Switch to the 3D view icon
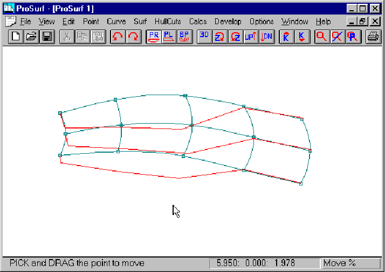Image resolution: width=385 pixels, height=272 pixels. point(205,37)
